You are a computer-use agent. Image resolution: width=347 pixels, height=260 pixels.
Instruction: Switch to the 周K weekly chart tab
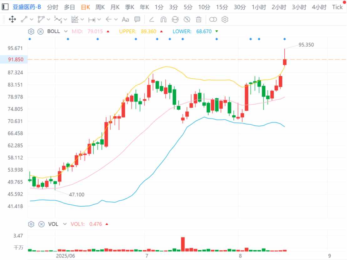pyautogui.click(x=100, y=7)
